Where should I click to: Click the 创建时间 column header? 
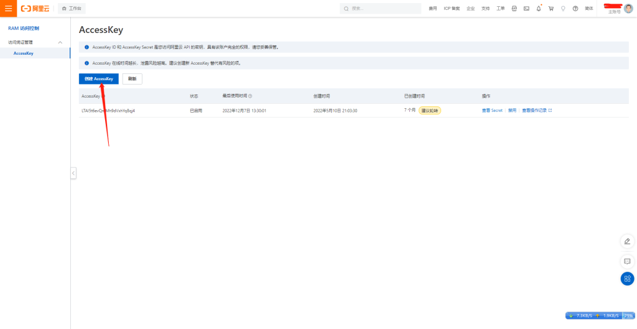tap(322, 96)
